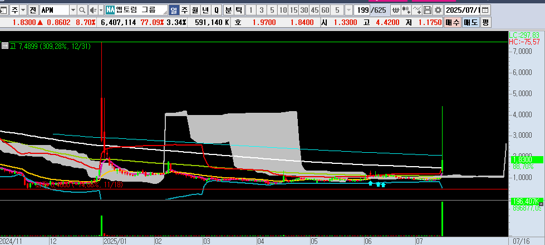The height and width of the screenshot is (245, 545).
Task: Select the 45 minute interval button
Action: click(x=315, y=10)
